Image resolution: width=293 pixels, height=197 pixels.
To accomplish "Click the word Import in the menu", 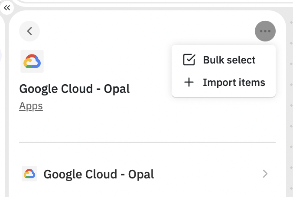I will coord(217,83).
